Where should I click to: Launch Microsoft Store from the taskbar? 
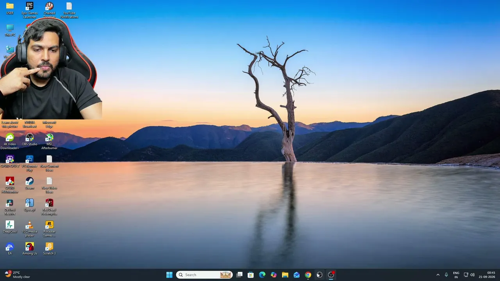point(251,275)
